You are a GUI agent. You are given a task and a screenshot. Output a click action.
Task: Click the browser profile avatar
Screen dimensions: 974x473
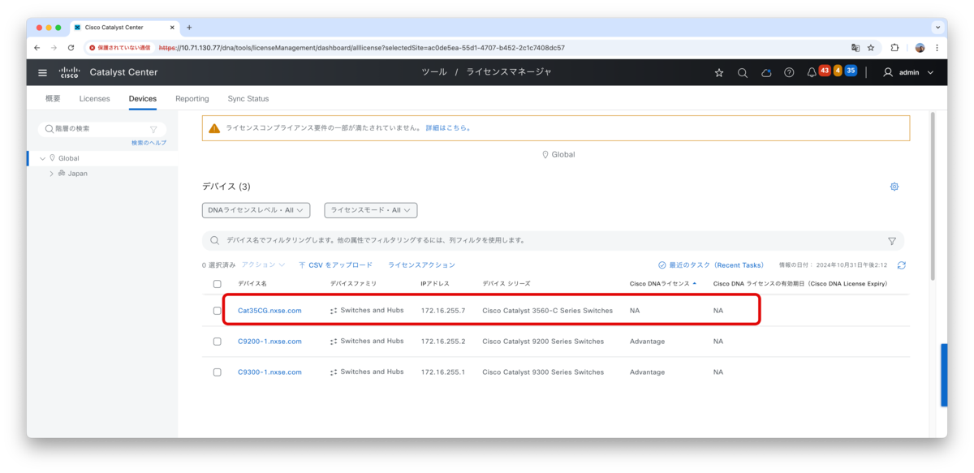click(920, 48)
